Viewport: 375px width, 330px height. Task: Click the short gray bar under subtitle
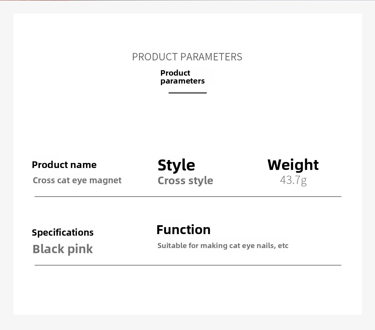point(187,93)
